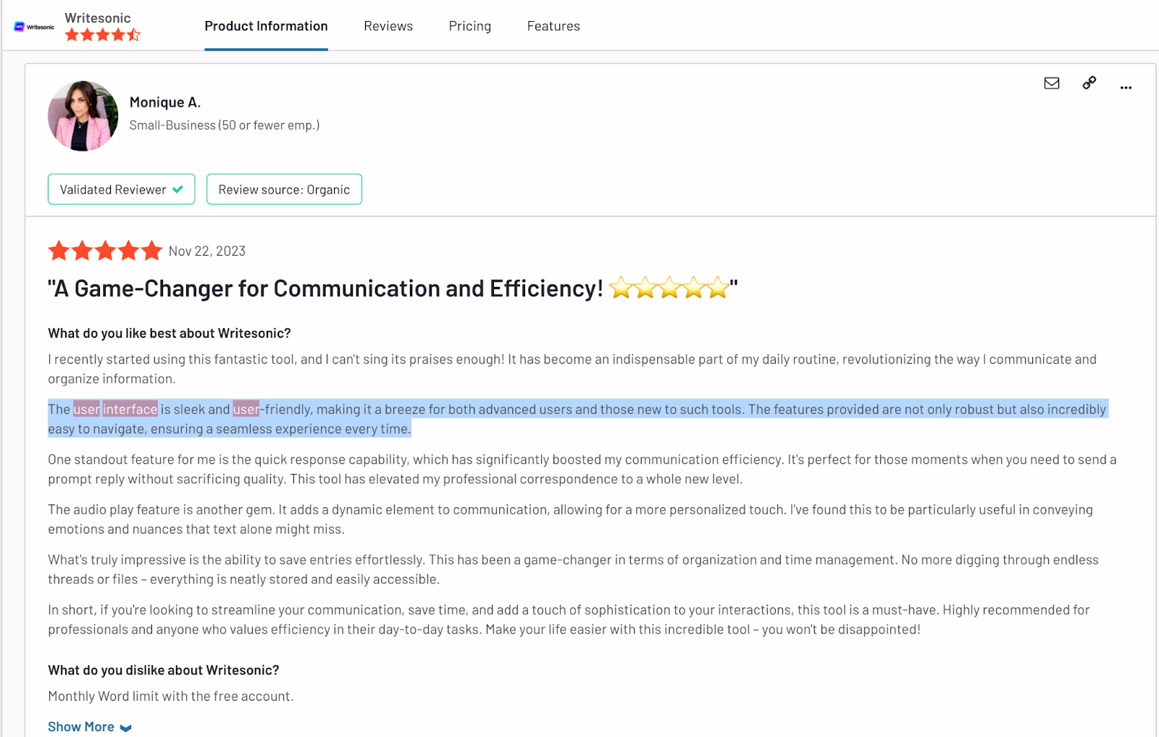The width and height of the screenshot is (1159, 737).
Task: Click the text Small-Business (50 or fewer emp.)
Action: pyautogui.click(x=225, y=125)
